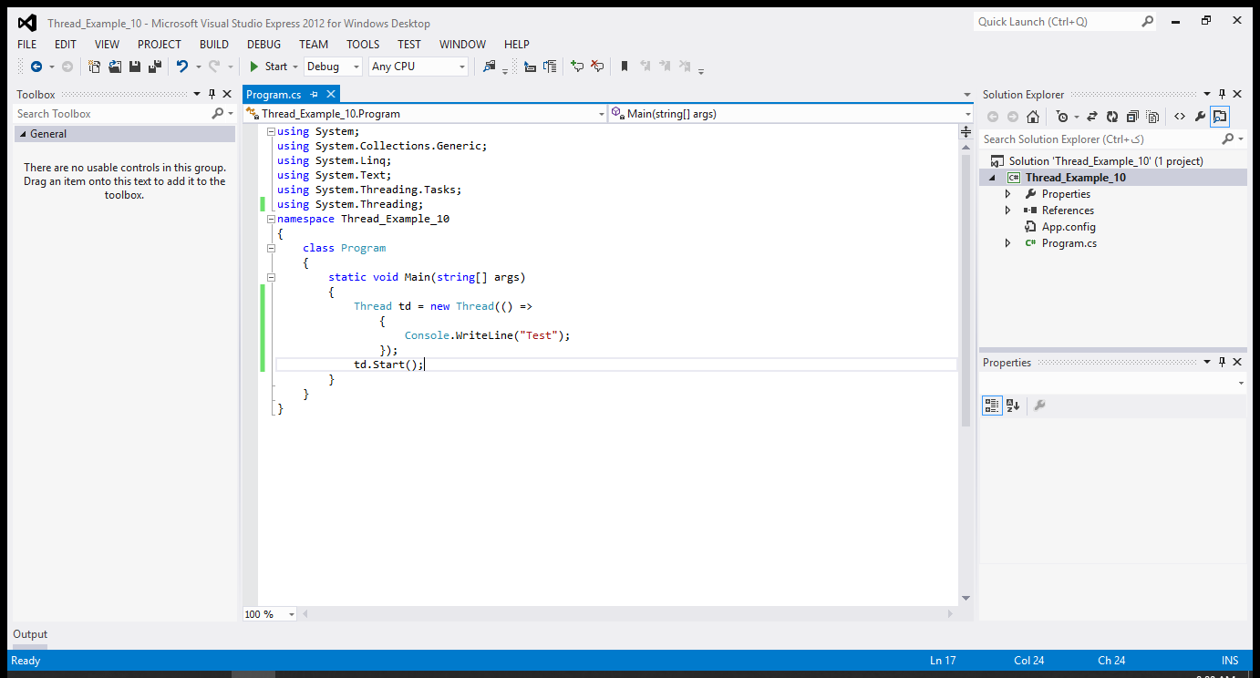Image resolution: width=1260 pixels, height=678 pixels.
Task: Click the Quick Launch search magnifier icon
Action: tap(1148, 21)
